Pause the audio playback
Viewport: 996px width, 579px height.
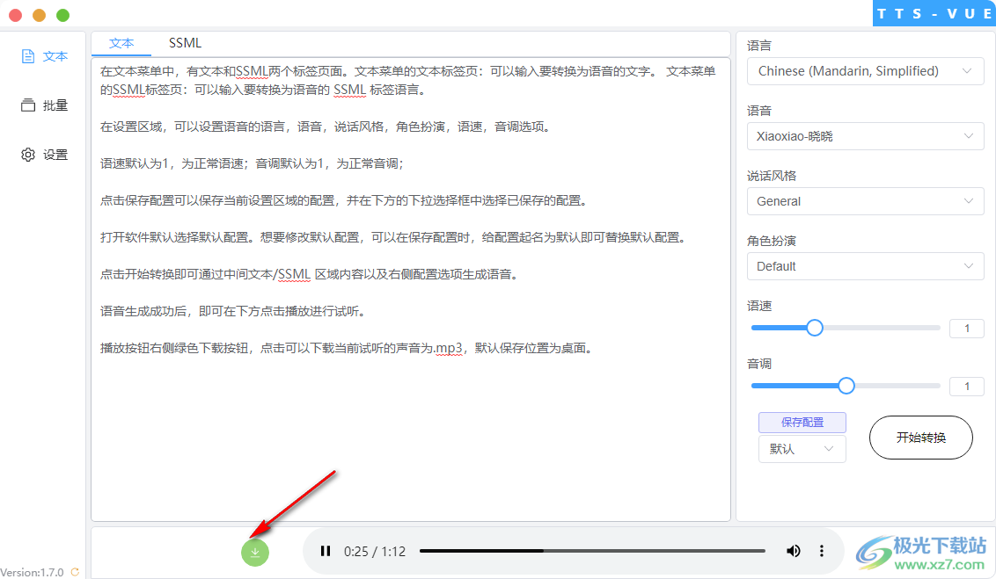(326, 551)
